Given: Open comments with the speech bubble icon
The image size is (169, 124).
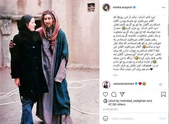Looking at the screenshot, I should [114, 95].
